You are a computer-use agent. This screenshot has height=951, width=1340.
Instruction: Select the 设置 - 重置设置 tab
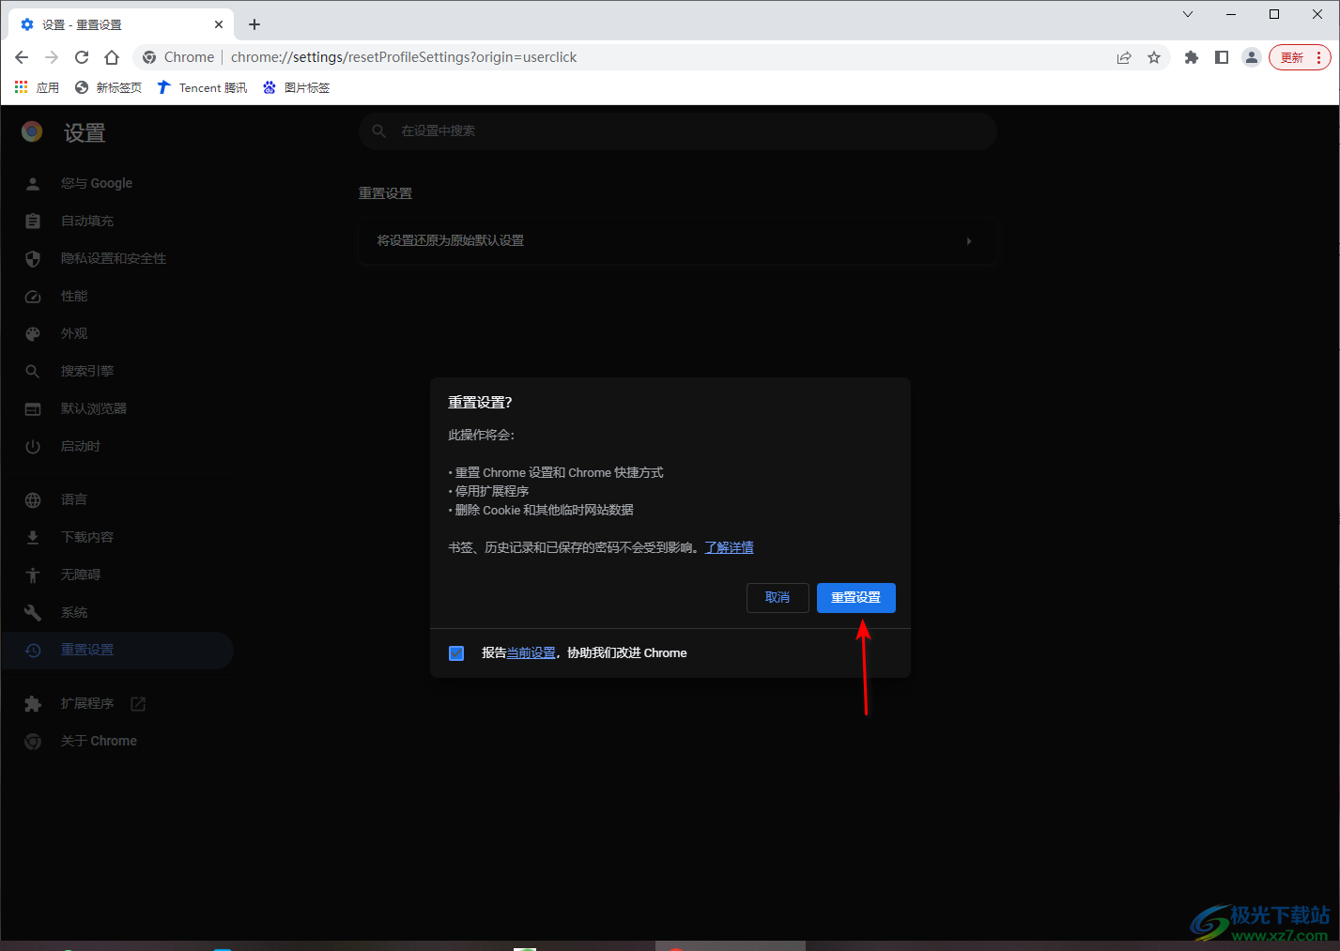[120, 24]
